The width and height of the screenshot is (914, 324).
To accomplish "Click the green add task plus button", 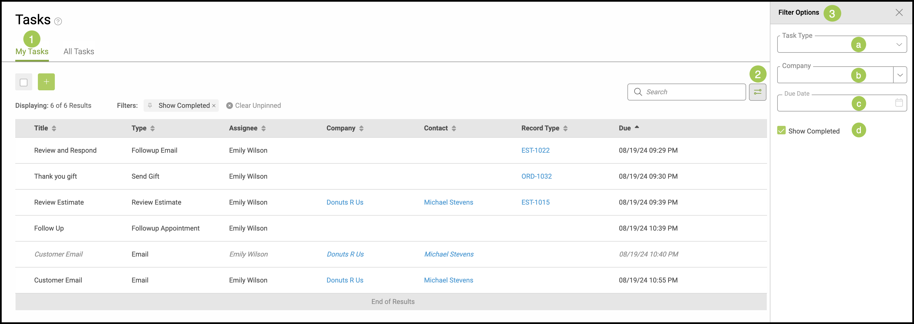I will (46, 82).
